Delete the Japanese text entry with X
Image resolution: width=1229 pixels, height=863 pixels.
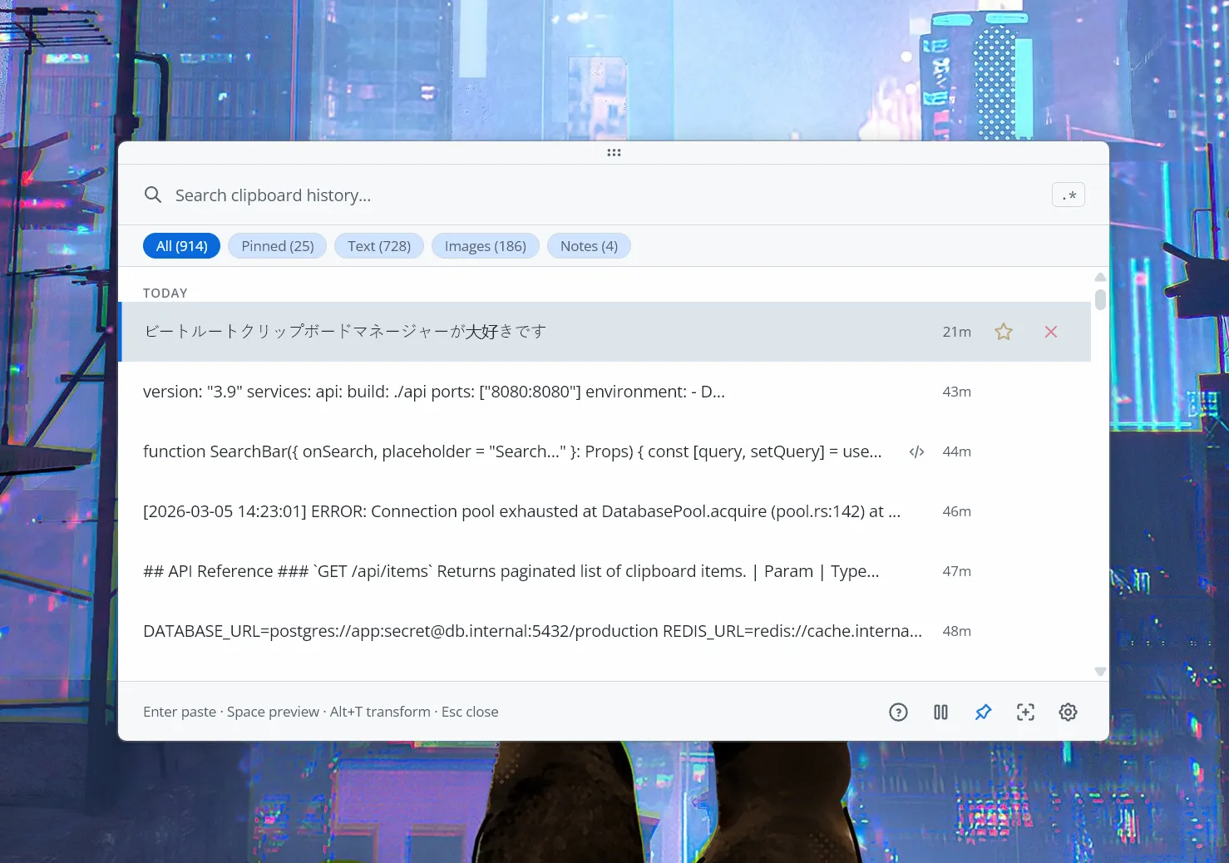point(1051,332)
